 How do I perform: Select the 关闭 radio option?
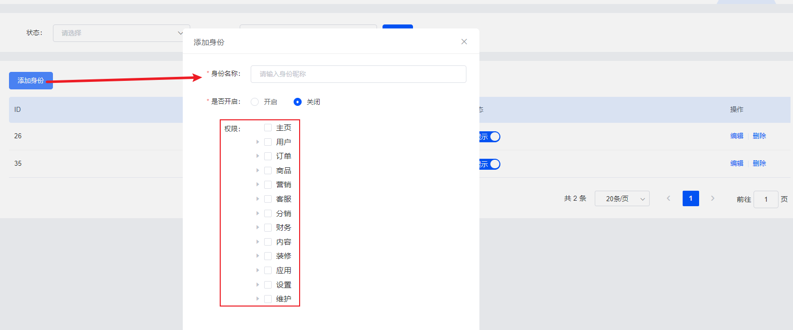[298, 102]
